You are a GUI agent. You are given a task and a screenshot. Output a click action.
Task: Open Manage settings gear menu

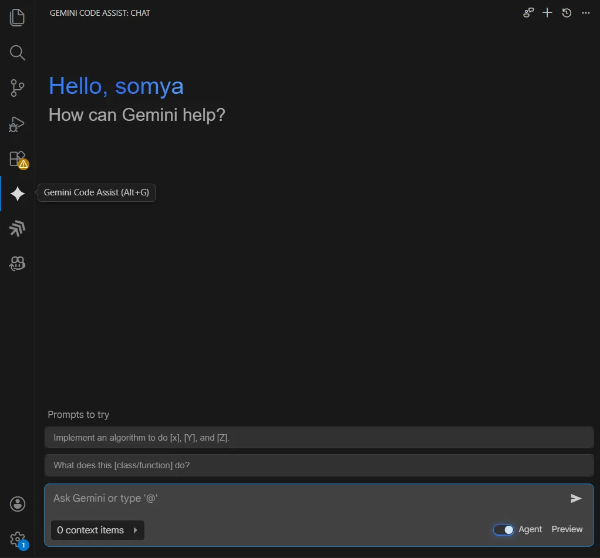pyautogui.click(x=18, y=539)
